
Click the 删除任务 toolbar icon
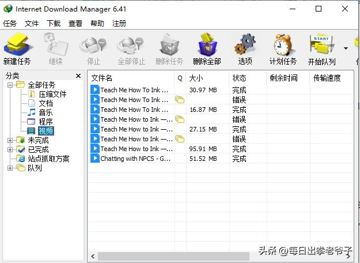pyautogui.click(x=169, y=45)
